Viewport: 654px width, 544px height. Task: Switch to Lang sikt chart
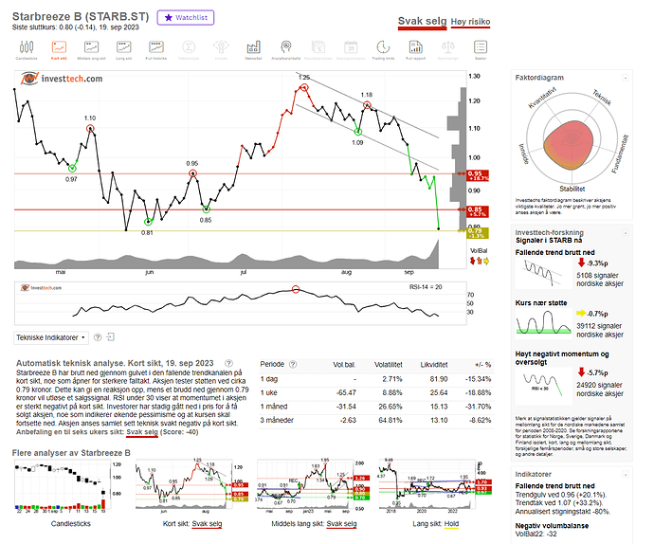(124, 50)
